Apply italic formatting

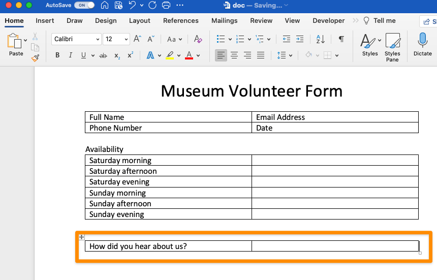point(71,55)
